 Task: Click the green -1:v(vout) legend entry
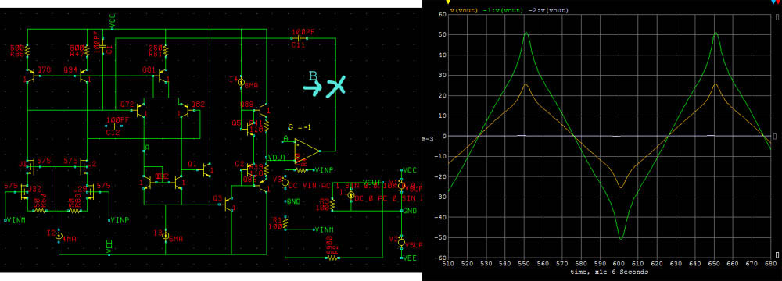tap(502, 10)
